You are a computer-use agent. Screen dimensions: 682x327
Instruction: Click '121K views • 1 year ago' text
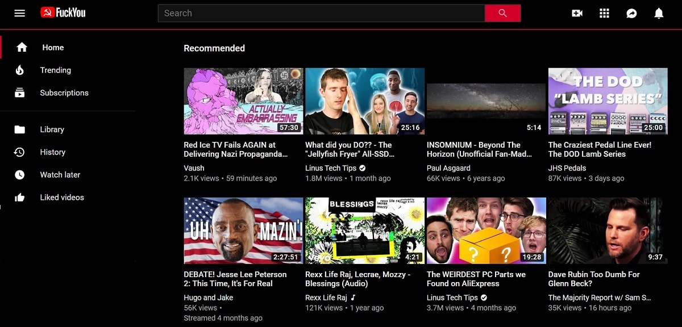[344, 308]
